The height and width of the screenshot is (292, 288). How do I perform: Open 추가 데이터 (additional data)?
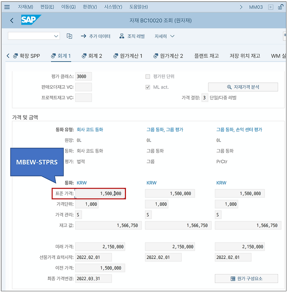[x=96, y=36]
